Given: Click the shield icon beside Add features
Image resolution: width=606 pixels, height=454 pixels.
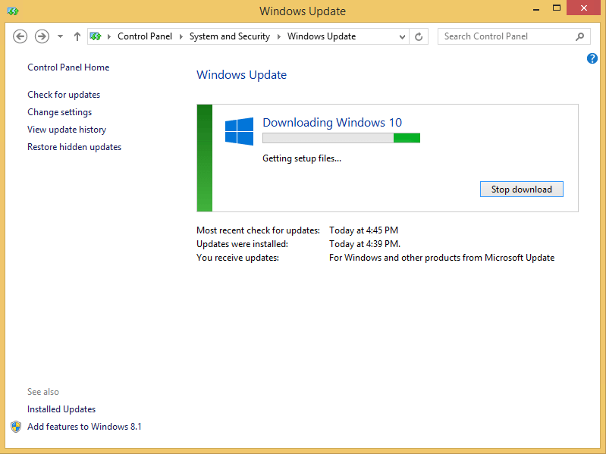Looking at the screenshot, I should [x=16, y=427].
